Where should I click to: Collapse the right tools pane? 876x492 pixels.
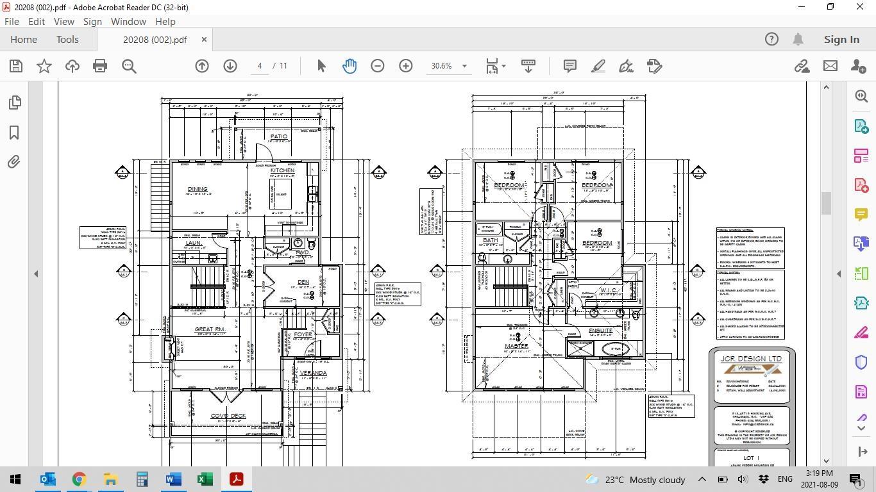pos(839,274)
